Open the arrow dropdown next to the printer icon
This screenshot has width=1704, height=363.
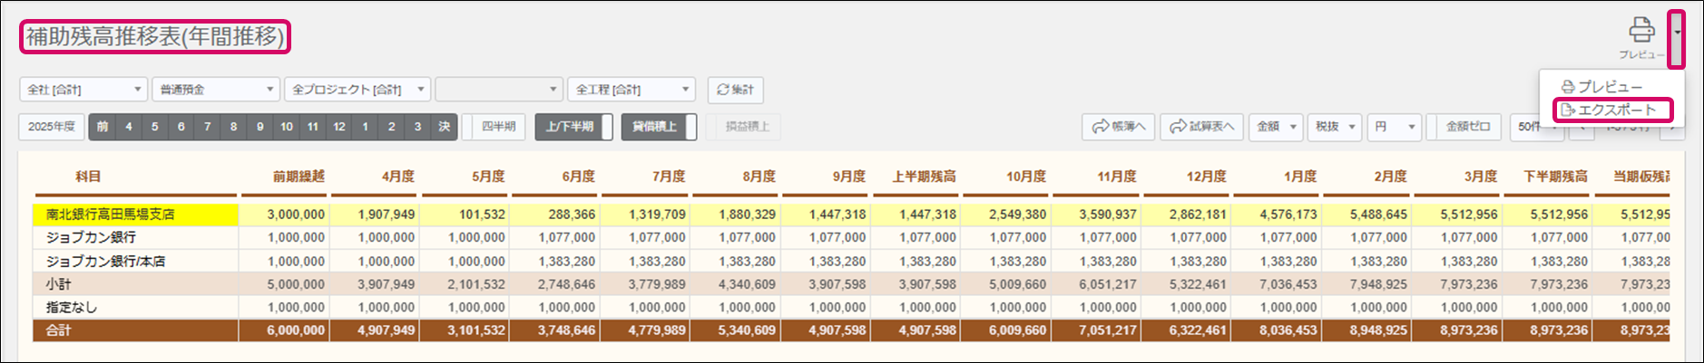1677,33
